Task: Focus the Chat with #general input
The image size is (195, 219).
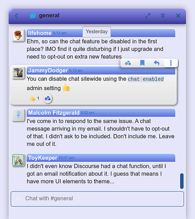Action: 97,199
